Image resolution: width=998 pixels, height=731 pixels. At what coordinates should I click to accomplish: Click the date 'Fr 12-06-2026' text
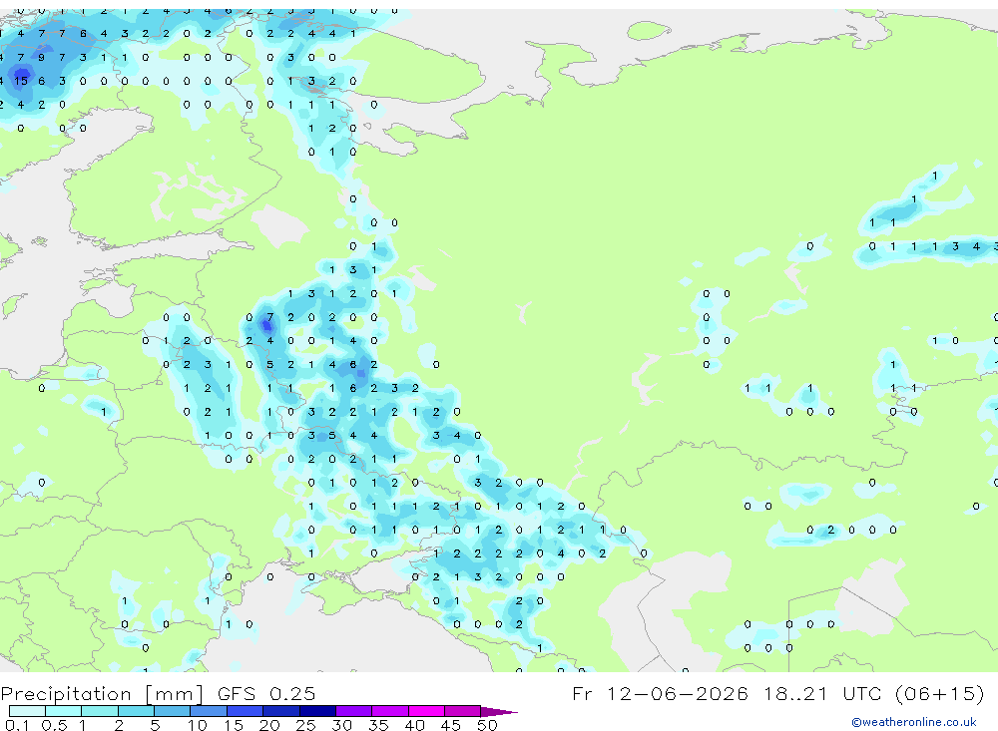[x=660, y=693]
